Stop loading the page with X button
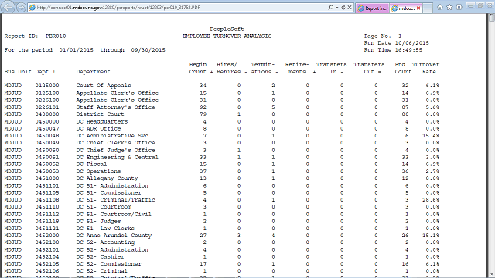This screenshot has width=495, height=278. 350,7
